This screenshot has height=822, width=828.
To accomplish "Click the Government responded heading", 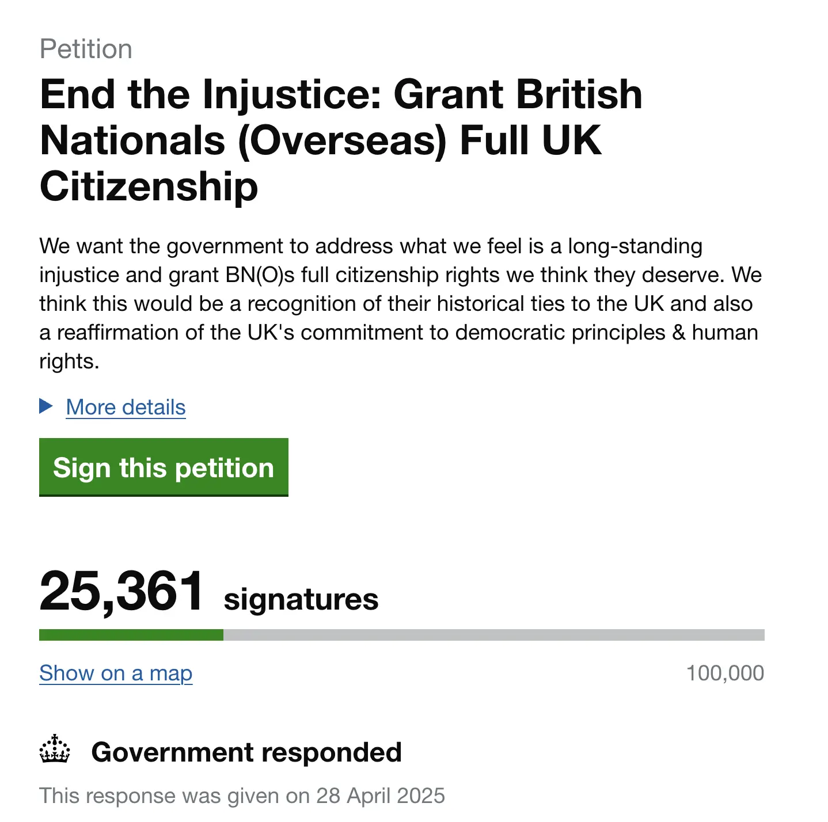I will [246, 752].
